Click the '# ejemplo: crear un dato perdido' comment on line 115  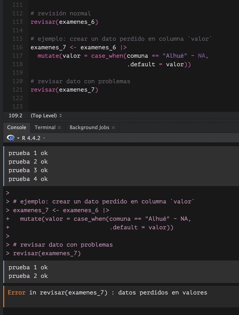point(121,39)
